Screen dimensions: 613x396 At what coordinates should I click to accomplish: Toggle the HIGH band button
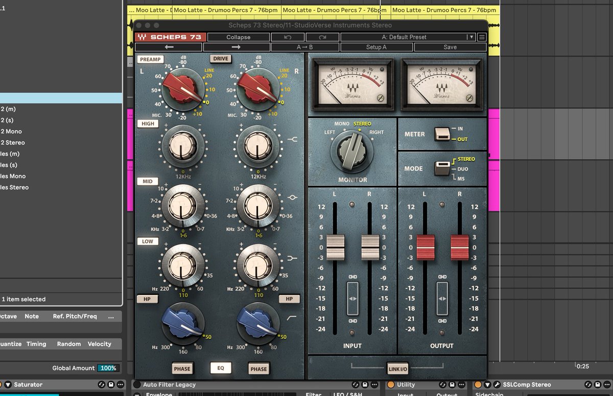(x=148, y=123)
